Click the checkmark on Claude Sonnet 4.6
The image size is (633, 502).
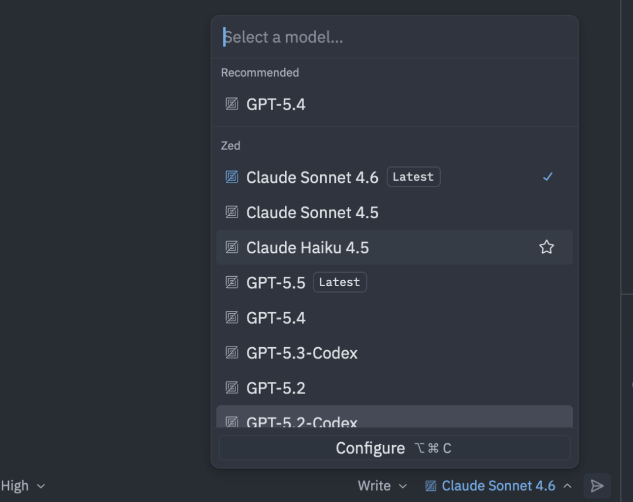point(547,177)
